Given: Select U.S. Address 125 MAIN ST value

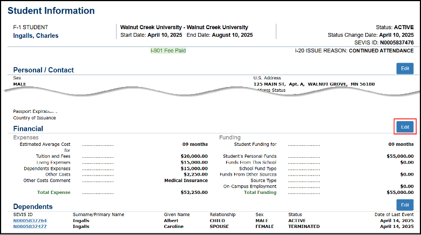Looking at the screenshot, I should [314, 84].
